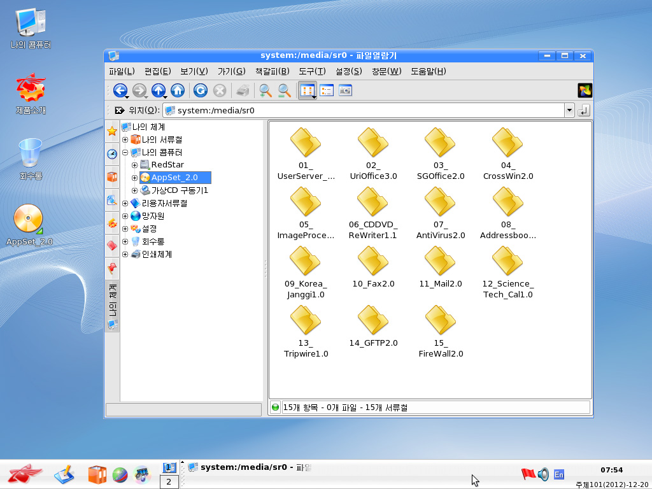Expand the RedStar tree node
The image size is (652, 489).
point(133,165)
